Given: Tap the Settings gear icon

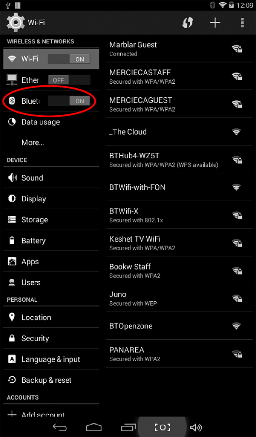Looking at the screenshot, I should click(x=15, y=22).
